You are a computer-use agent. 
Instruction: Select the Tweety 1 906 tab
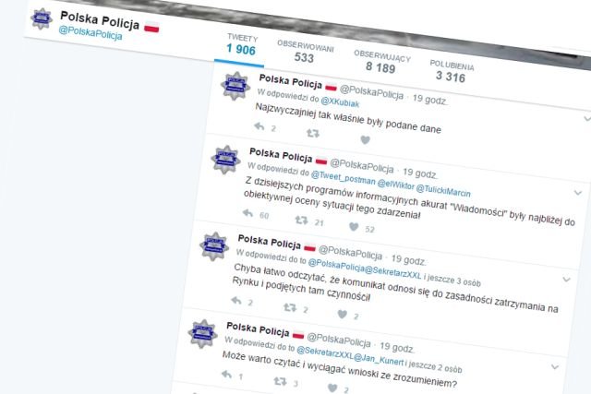(x=242, y=45)
